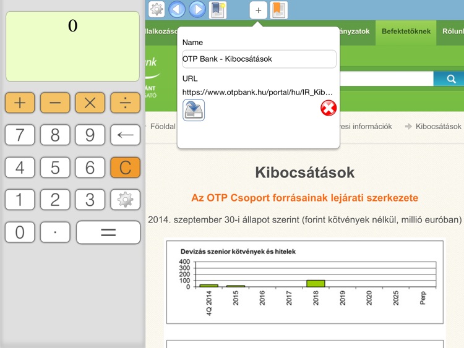Click the website search magnifier button
This screenshot has width=464, height=348.
tap(450, 79)
